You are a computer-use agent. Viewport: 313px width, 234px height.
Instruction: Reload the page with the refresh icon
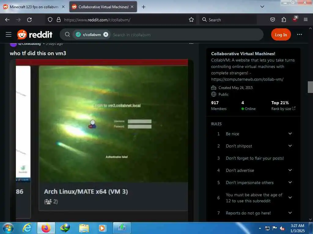pos(29,20)
